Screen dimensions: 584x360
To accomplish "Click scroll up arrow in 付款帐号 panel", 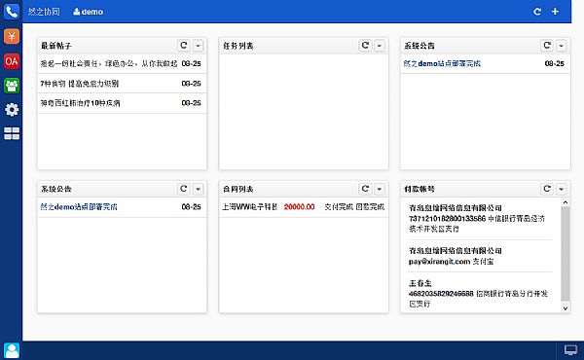I will click(x=566, y=202).
